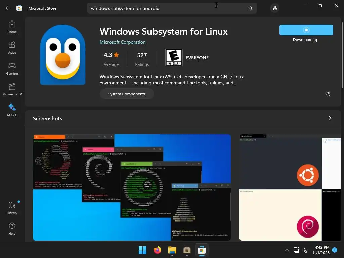The image size is (344, 258).
Task: Stop the download in progress
Action: tap(306, 30)
